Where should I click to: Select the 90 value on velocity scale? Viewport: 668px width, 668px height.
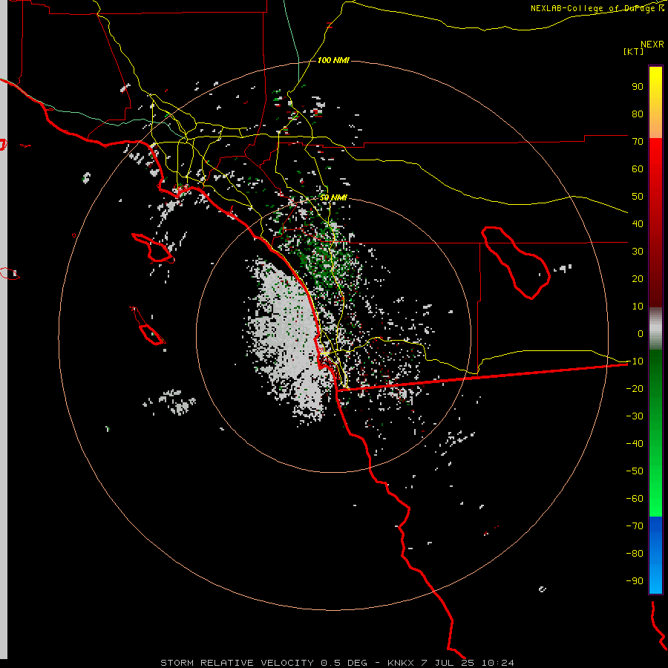[x=638, y=87]
